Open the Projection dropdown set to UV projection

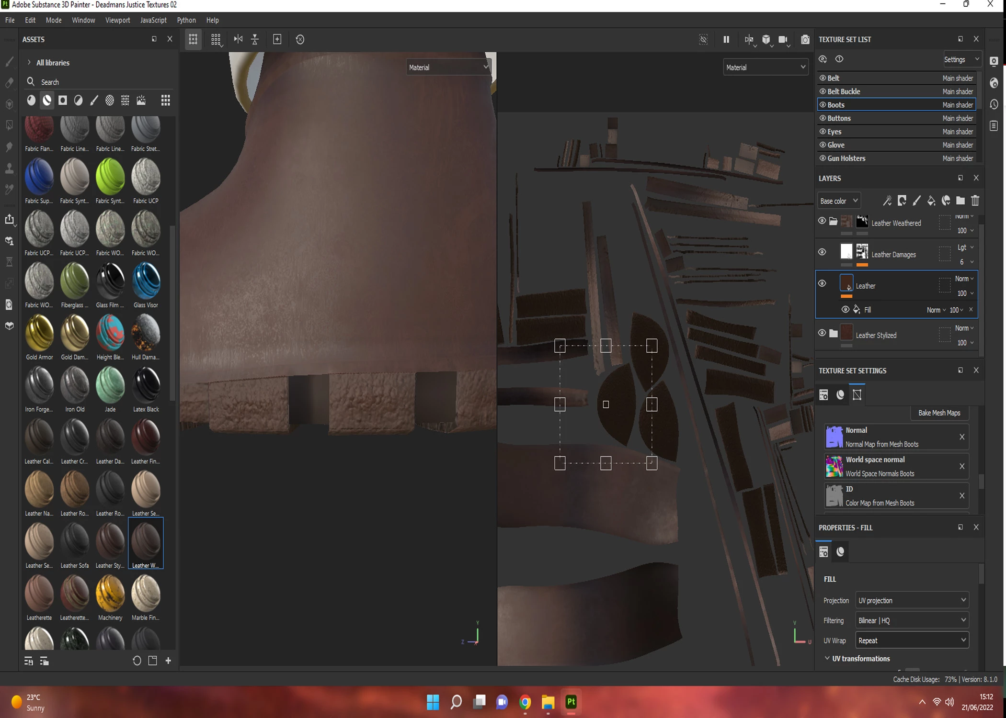point(912,600)
